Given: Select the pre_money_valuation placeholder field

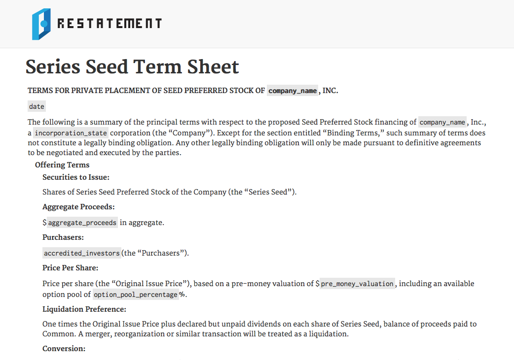Looking at the screenshot, I should point(357,284).
